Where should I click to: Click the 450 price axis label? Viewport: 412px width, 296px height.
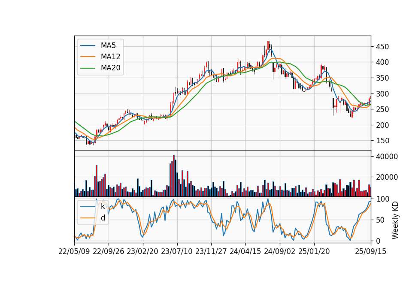[382, 47]
